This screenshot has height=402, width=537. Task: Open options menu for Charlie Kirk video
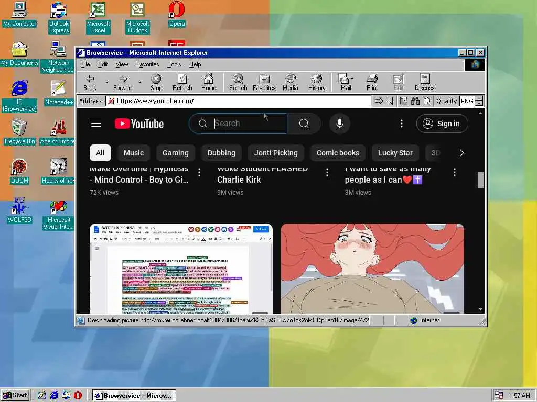tap(327, 172)
